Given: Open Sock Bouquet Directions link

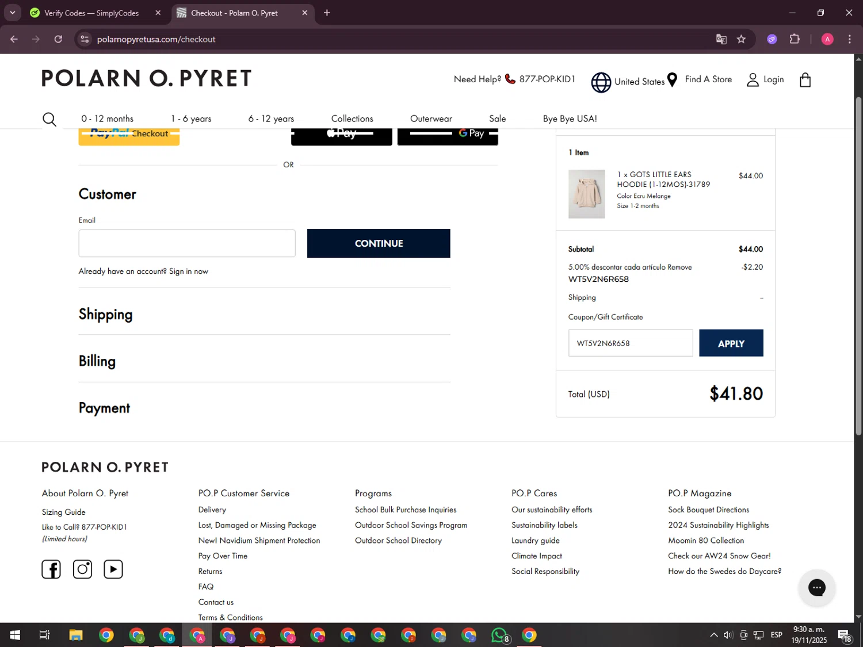Looking at the screenshot, I should 708,510.
